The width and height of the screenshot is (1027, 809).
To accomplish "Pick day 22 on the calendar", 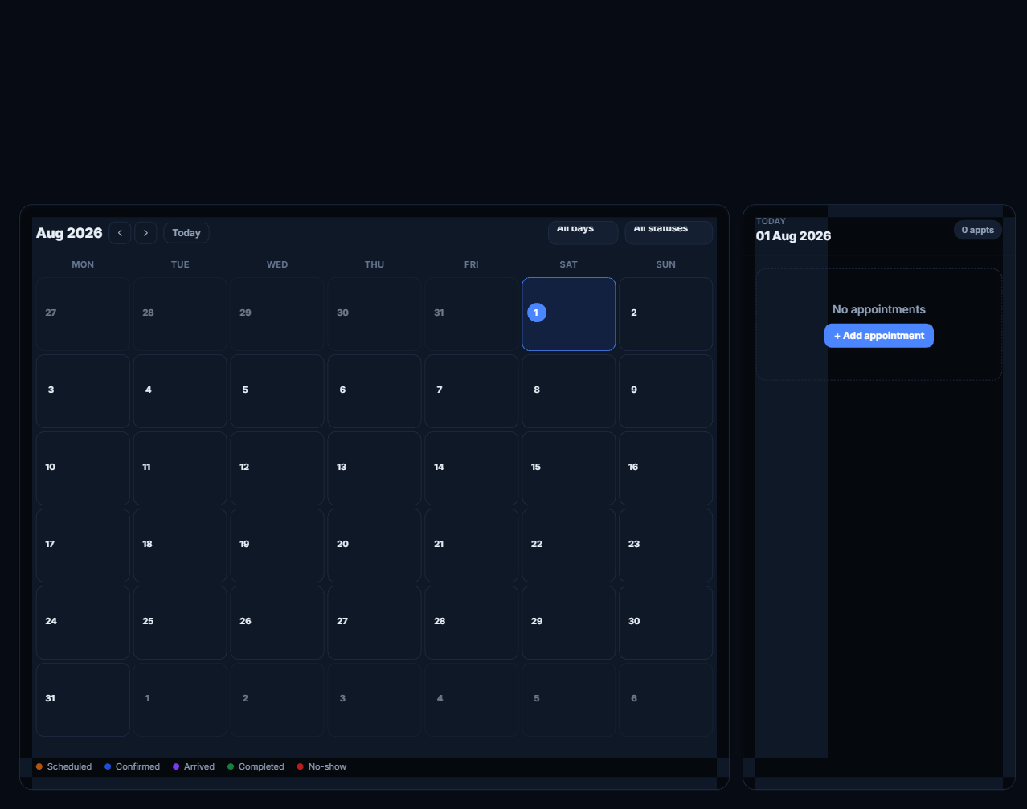I will (x=569, y=545).
